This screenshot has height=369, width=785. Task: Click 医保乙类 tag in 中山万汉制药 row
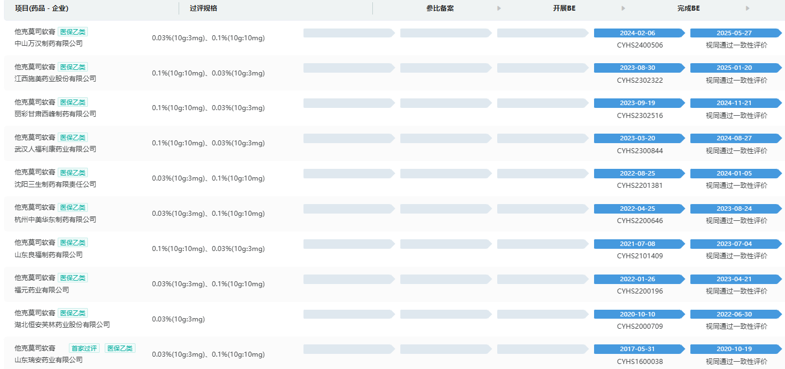(x=73, y=32)
